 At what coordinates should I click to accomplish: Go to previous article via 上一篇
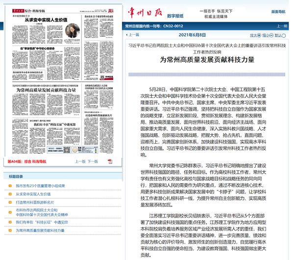tap(134, 35)
